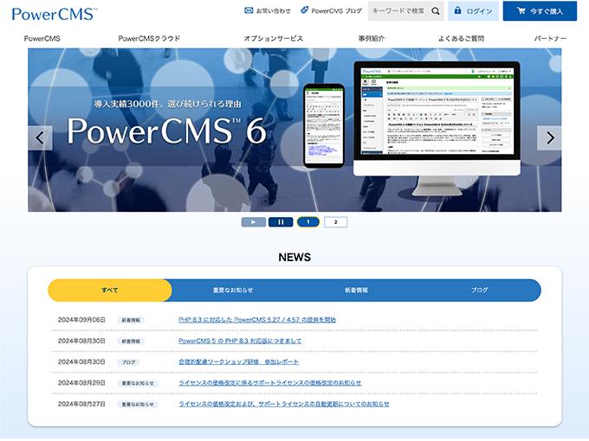This screenshot has height=441, width=589.
Task: Select carousel slide 1 indicator
Action: tap(308, 222)
